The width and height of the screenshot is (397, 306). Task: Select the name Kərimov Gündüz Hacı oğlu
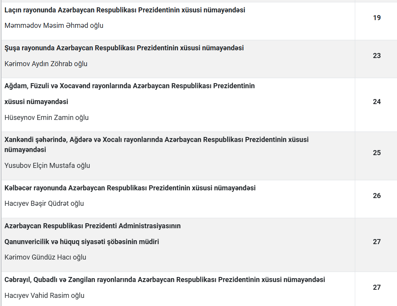point(45,257)
